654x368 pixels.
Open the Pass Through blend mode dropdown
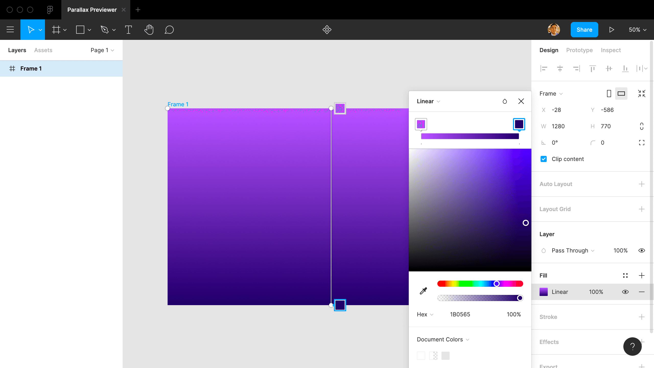[x=573, y=250]
